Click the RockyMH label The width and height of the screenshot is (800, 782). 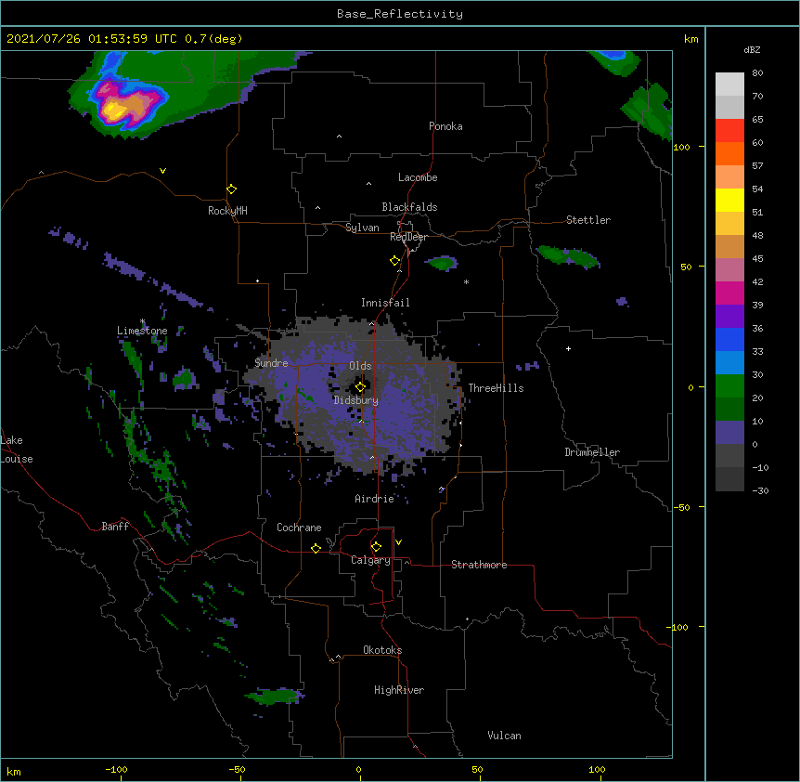[227, 211]
